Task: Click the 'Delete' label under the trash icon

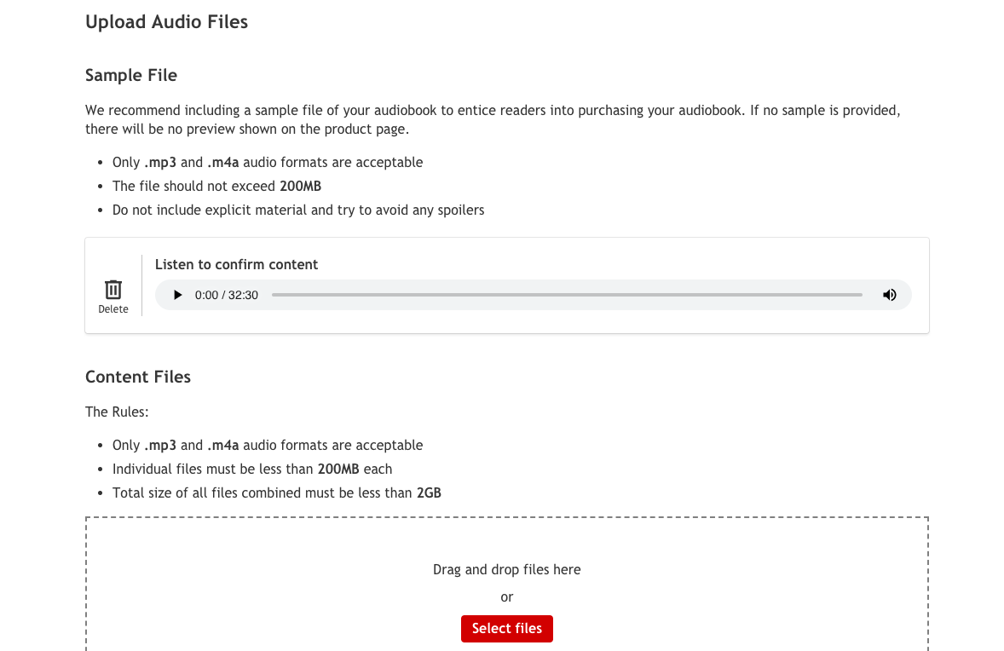Action: point(113,309)
